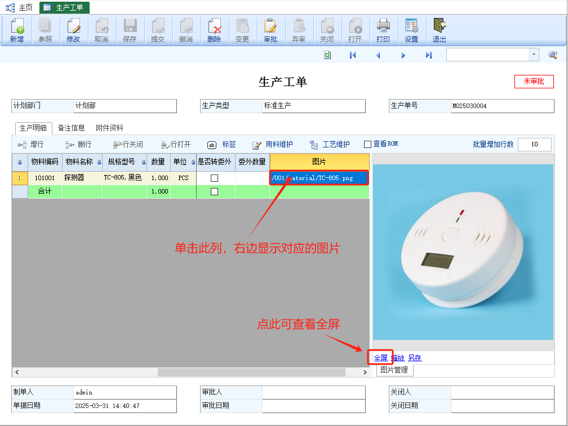Click the 批量增加行数 input field
Screen dimensions: 568x426
534,145
